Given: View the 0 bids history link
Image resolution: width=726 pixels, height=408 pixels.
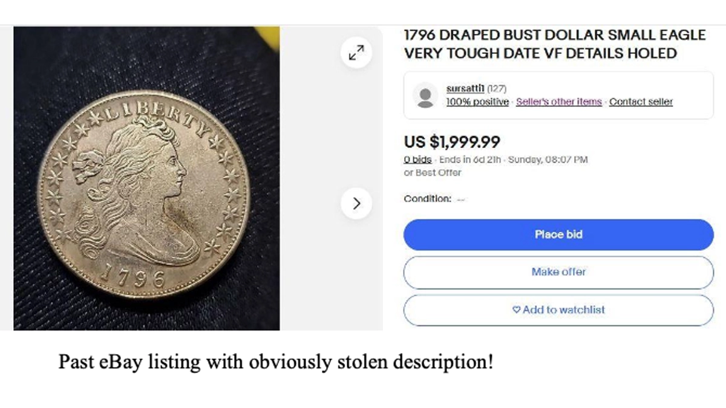Looking at the screenshot, I should [x=417, y=160].
